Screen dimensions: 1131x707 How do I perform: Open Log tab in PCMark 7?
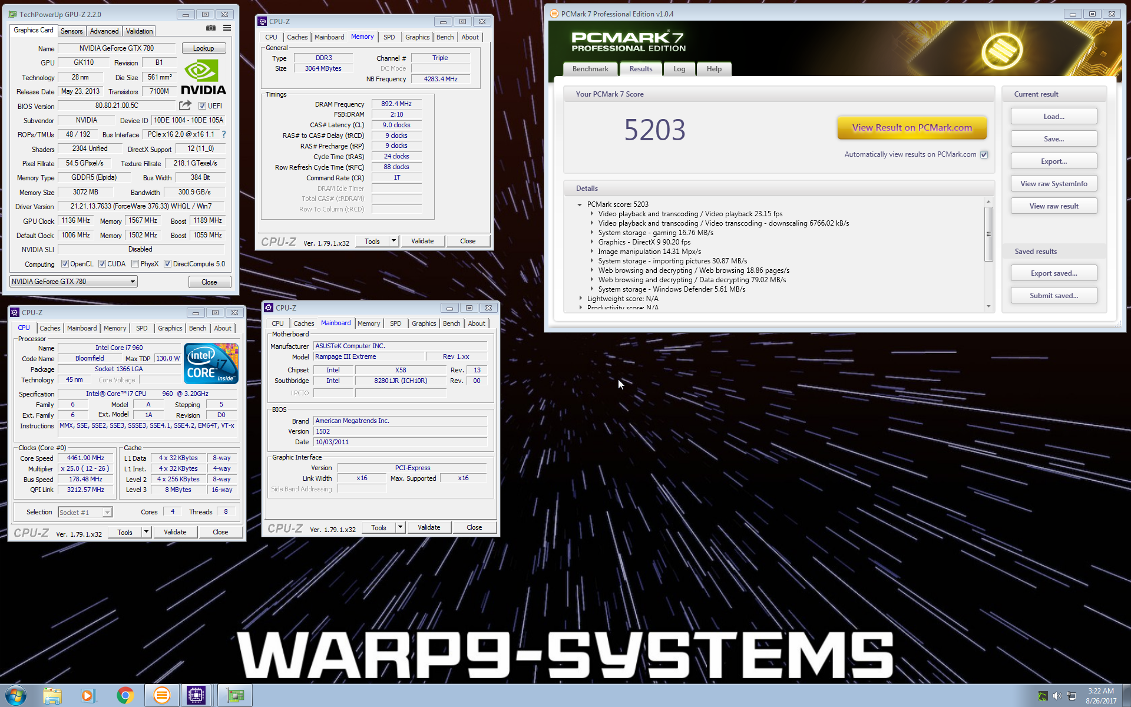point(679,69)
